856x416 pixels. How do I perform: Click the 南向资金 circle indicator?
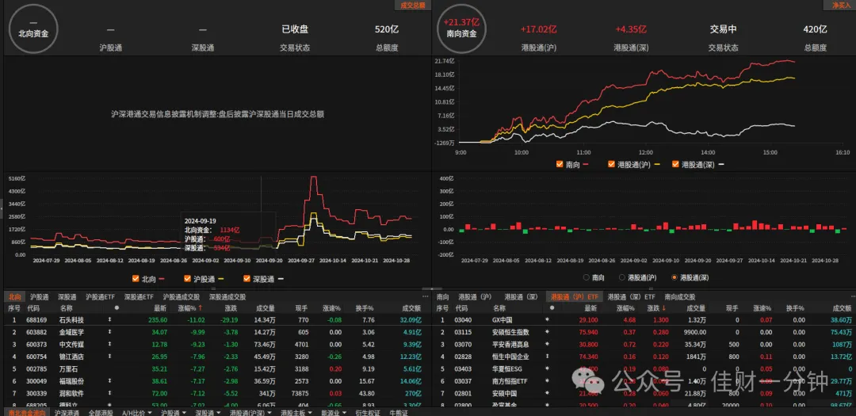tap(461, 29)
